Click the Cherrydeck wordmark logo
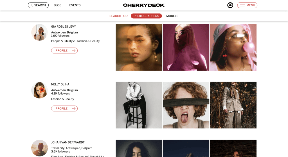This screenshot has height=157, width=288. point(144,5)
